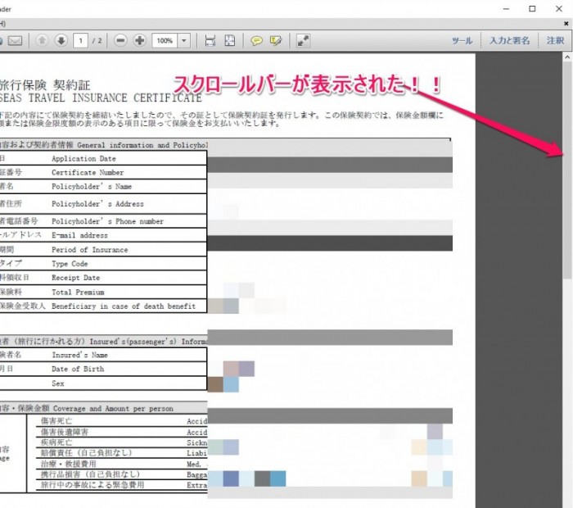This screenshot has height=508, width=573.
Task: Maximize the Reader window
Action: click(532, 9)
